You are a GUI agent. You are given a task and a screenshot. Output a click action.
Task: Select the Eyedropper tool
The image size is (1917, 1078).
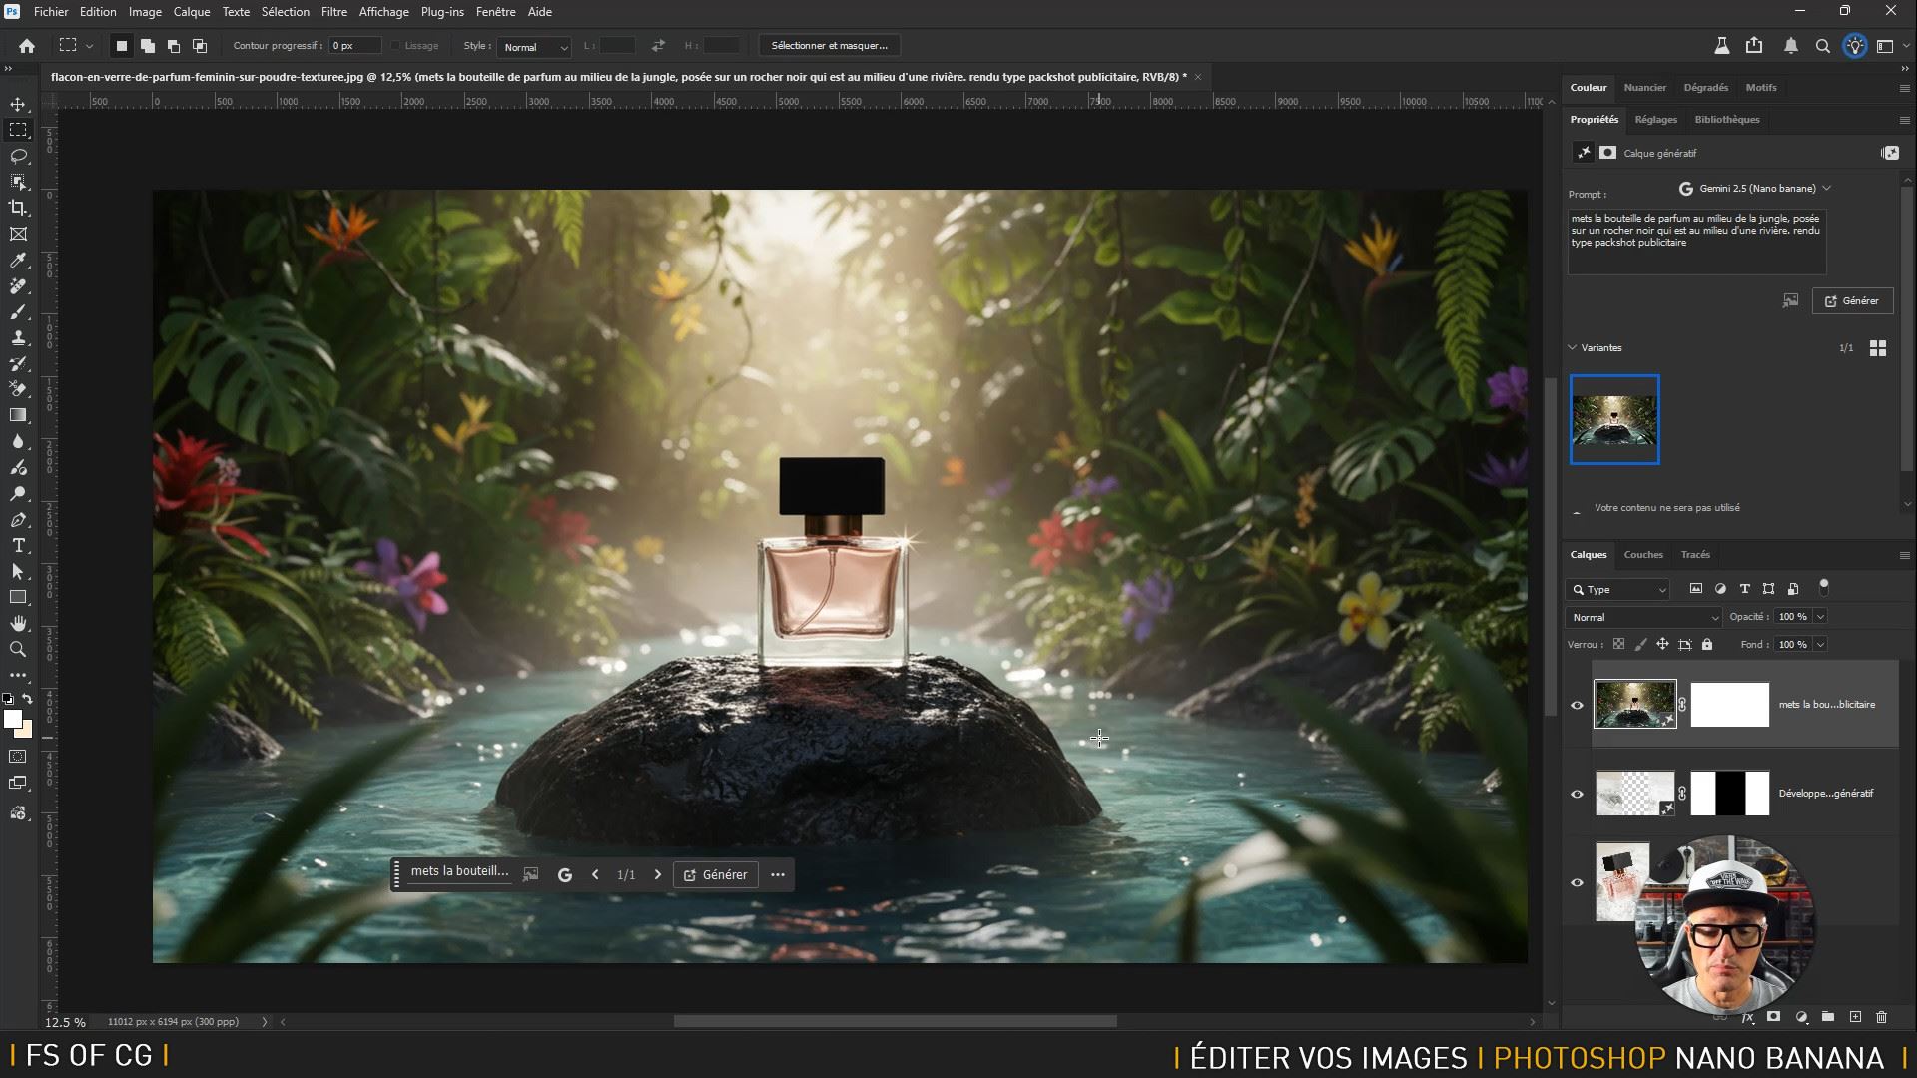(18, 260)
